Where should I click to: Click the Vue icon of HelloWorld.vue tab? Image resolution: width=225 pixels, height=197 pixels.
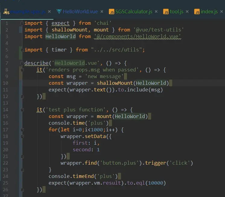(x=59, y=11)
